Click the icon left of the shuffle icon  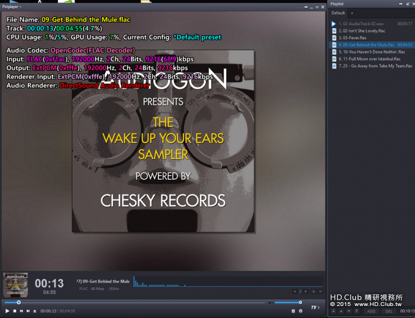[313, 292]
